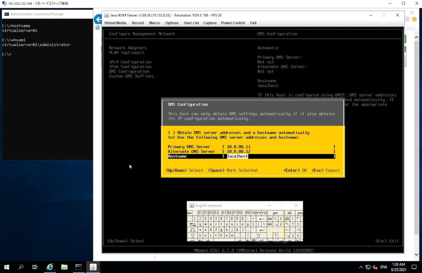The image size is (422, 273).
Task: Open Internet Explorer from taskbar
Action: (x=50, y=267)
